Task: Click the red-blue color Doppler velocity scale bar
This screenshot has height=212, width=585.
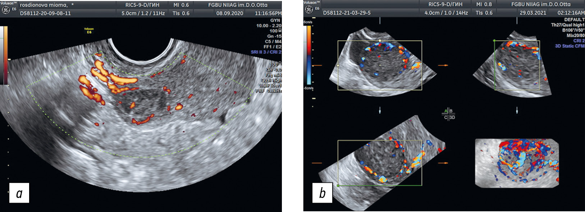Action: pos(309,55)
